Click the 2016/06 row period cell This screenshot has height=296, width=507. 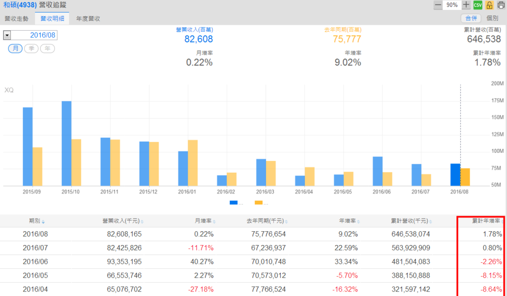click(35, 261)
